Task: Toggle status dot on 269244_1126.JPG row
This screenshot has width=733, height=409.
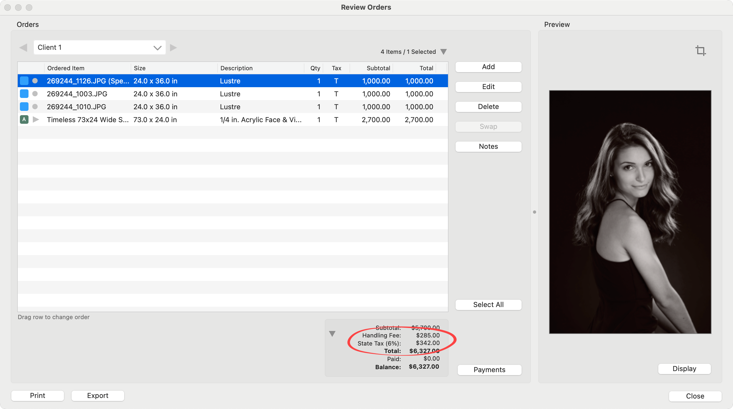Action: tap(35, 81)
